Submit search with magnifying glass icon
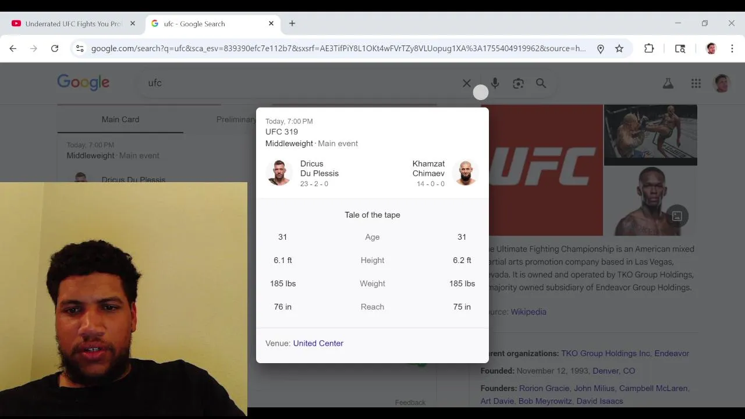Screen dimensions: 745x419 (x=541, y=83)
